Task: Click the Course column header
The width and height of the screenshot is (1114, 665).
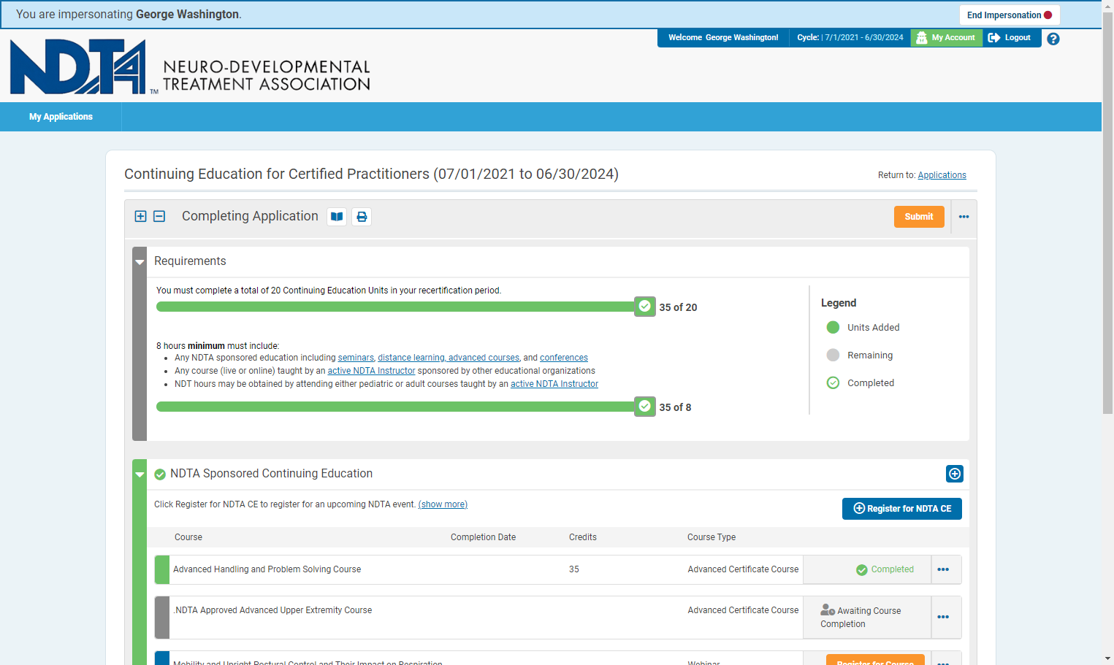Action: pos(188,537)
